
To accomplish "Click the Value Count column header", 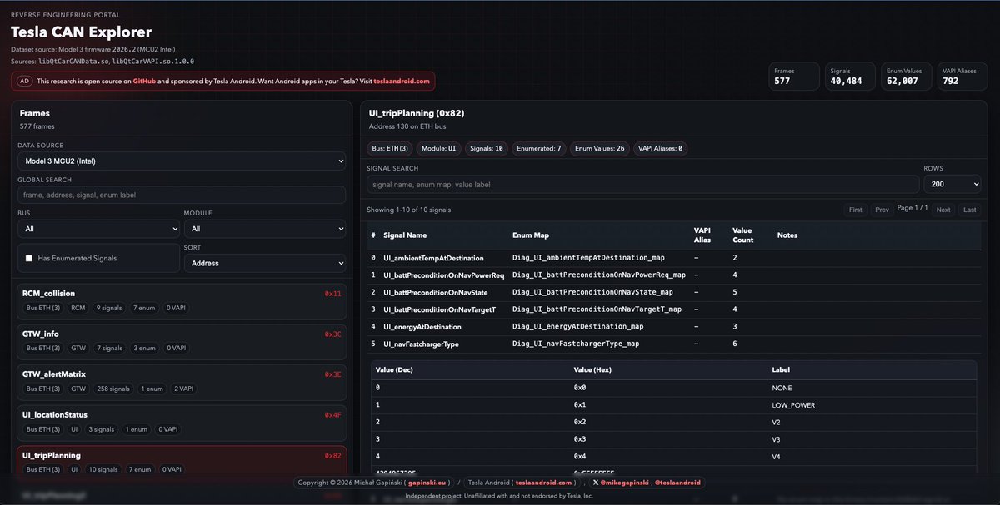I will click(x=742, y=235).
